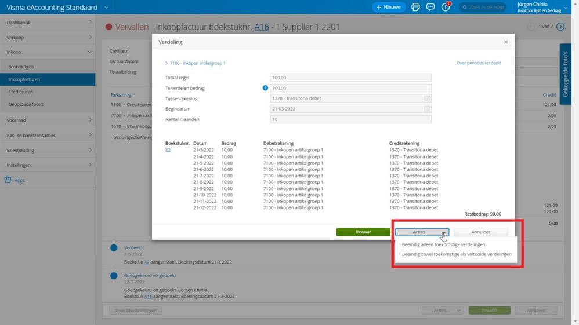This screenshot has width=579, height=325.
Task: Expand Kas- en banktransacties menu
Action: coord(48,135)
